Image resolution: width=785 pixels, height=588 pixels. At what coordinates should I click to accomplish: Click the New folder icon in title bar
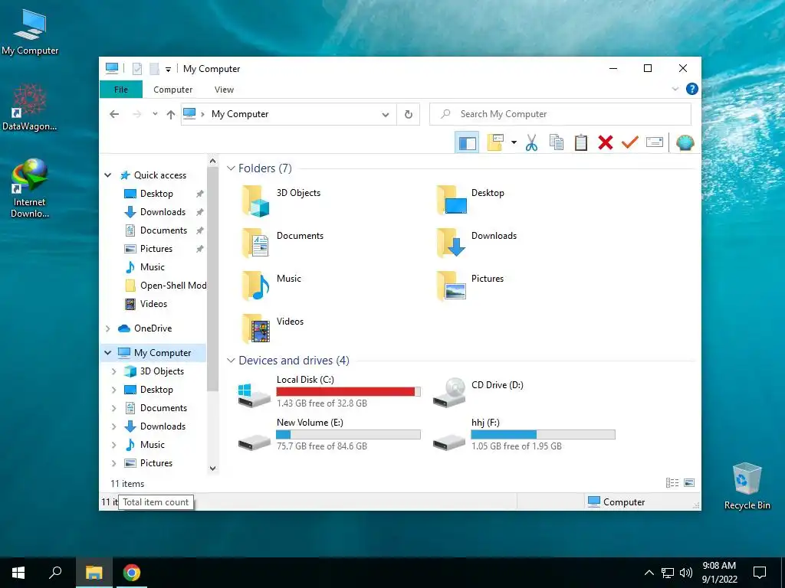pyautogui.click(x=154, y=69)
